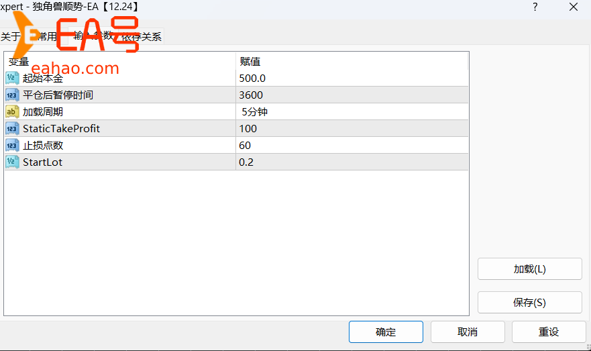Click the StaticTakeProfit integer-type icon
Image resolution: width=591 pixels, height=351 pixels.
12,129
